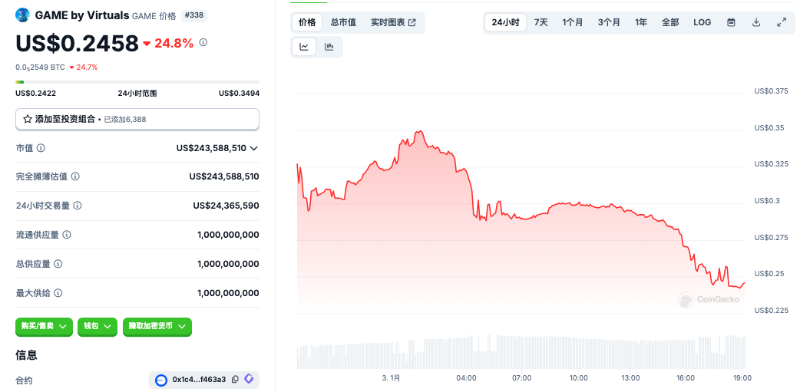Screen dimensions: 800x392
Task: Click the GAME by Virtuals coin logo
Action: [23, 15]
